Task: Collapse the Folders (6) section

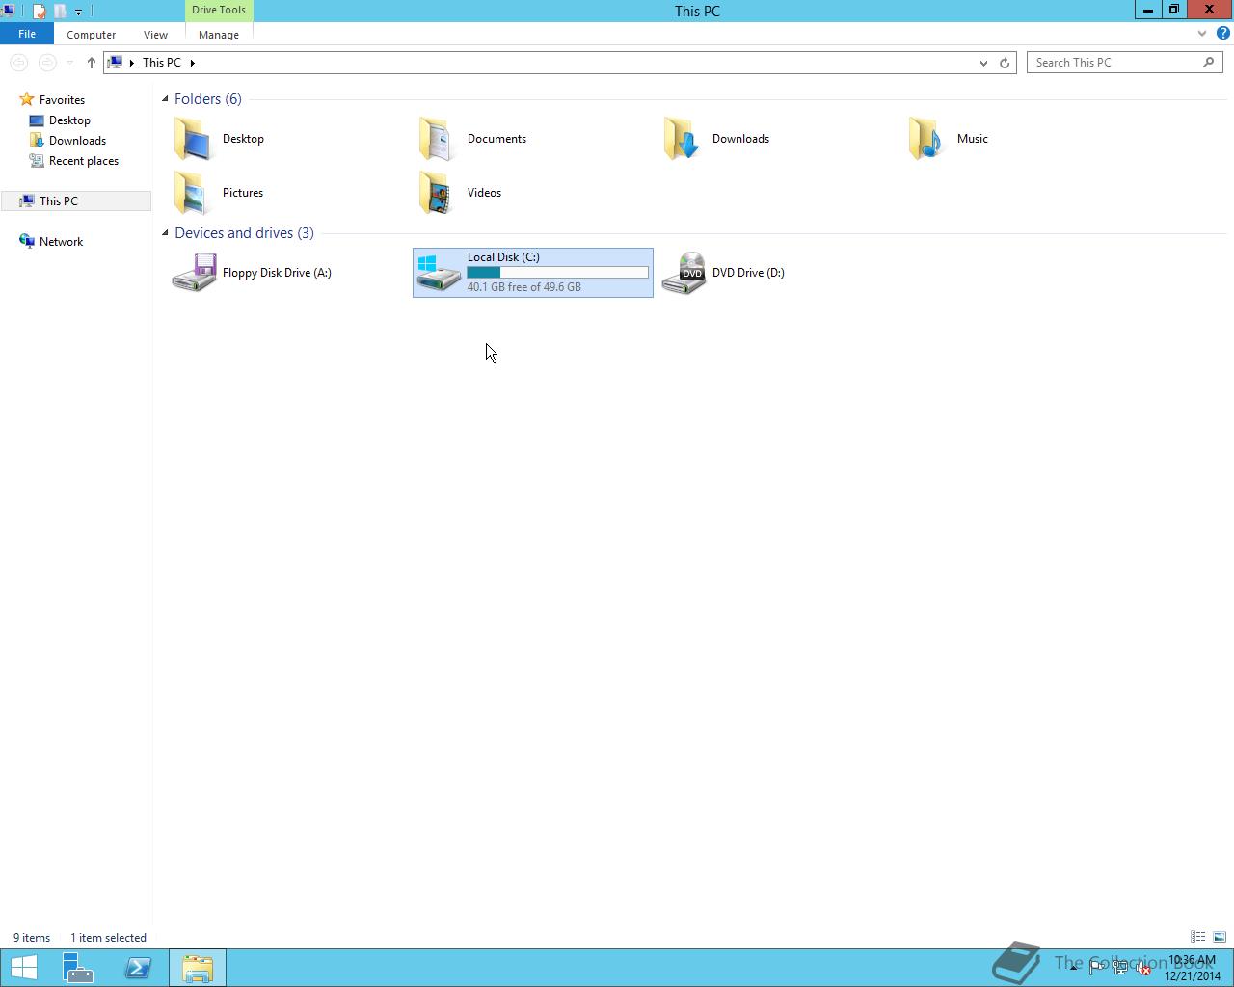Action: coord(165,98)
